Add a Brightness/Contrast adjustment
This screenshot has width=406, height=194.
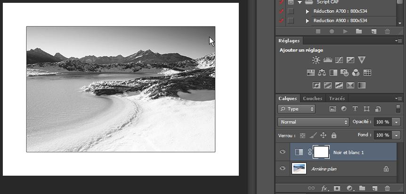(316, 60)
